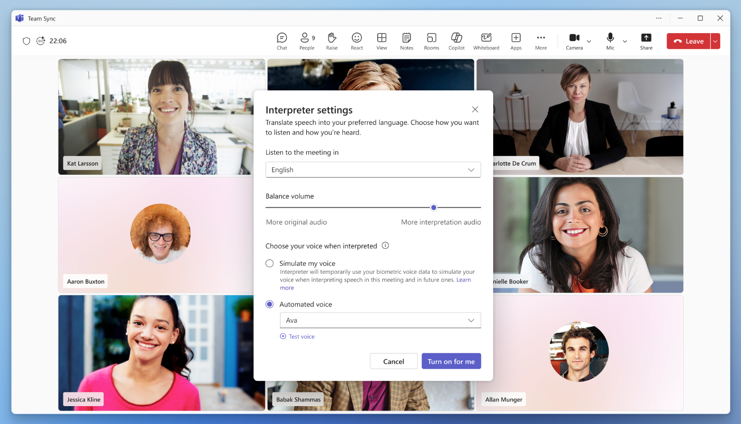Raise your hand

(332, 41)
